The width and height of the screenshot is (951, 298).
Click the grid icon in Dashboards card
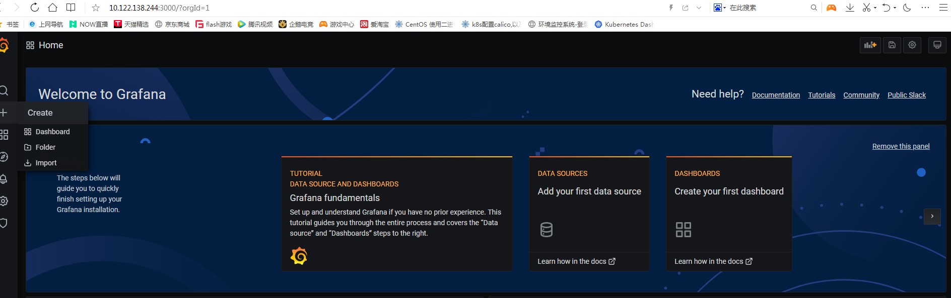tap(684, 230)
